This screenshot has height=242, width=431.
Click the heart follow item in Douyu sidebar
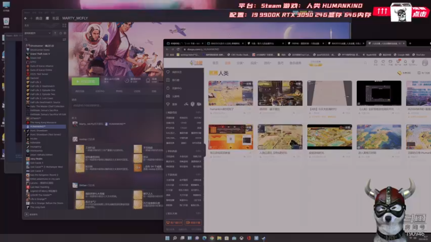coord(175,72)
